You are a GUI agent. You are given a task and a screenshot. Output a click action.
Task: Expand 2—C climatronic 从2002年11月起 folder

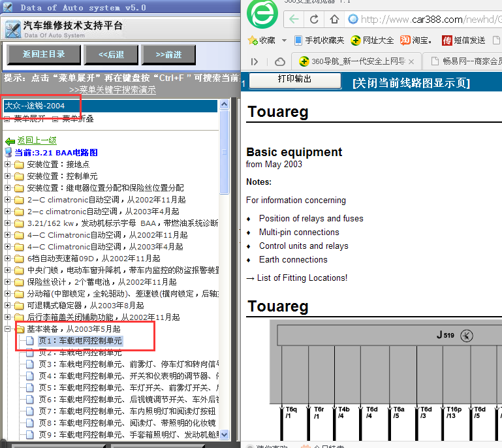click(x=7, y=199)
